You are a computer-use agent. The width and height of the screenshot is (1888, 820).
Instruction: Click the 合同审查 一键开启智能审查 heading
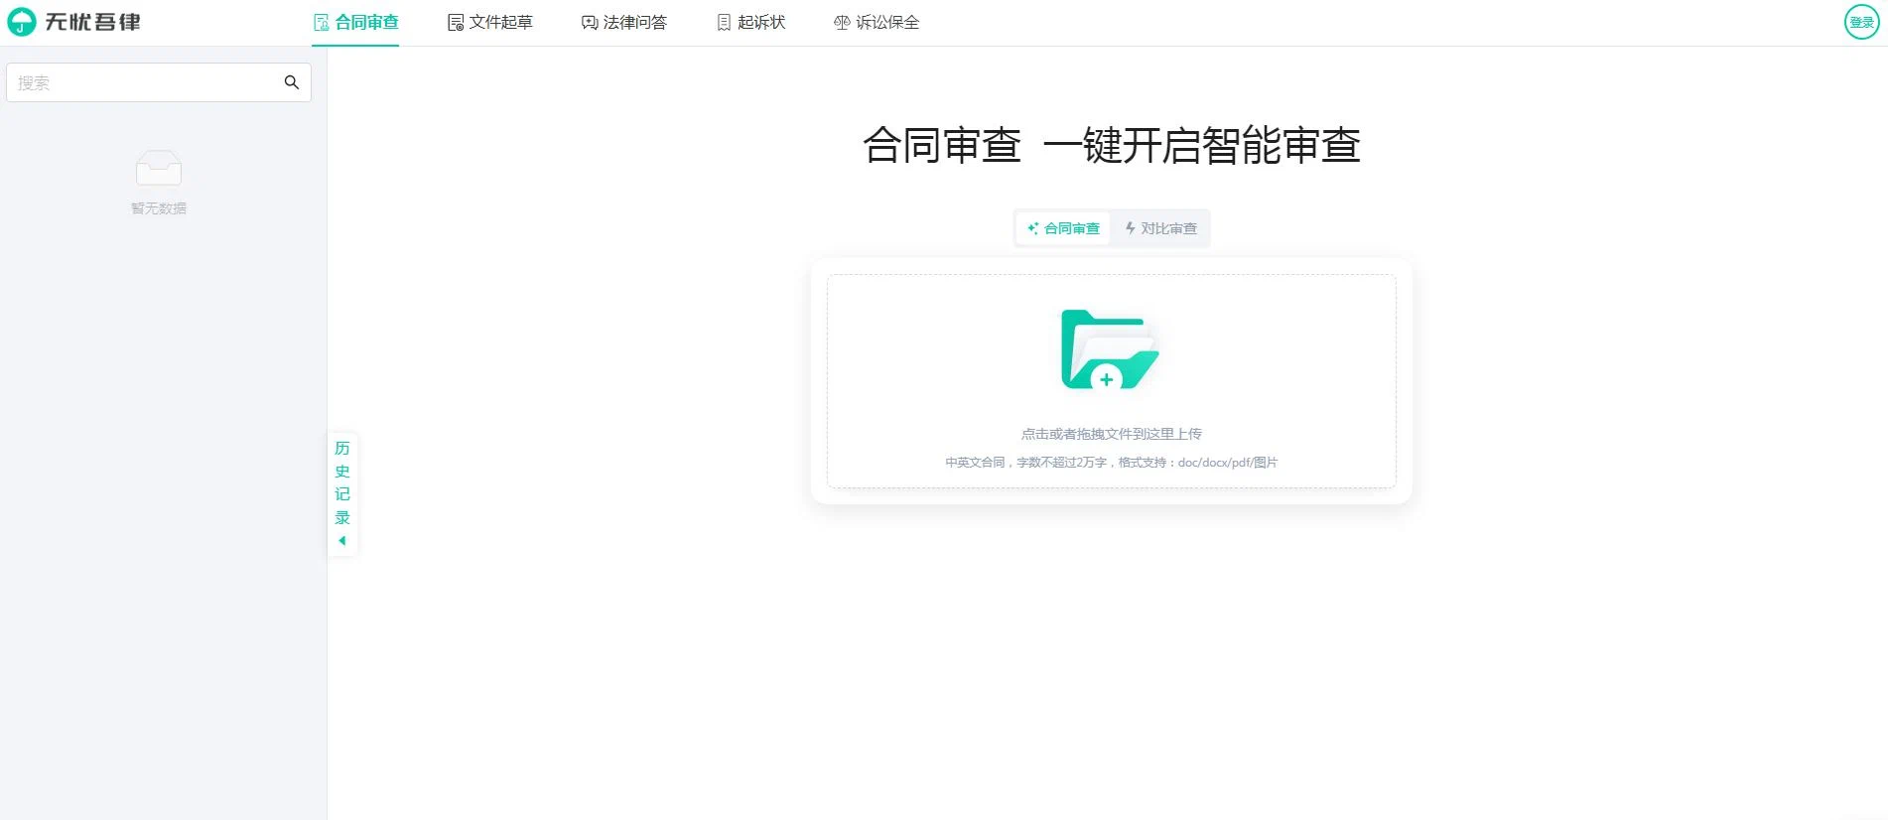pyautogui.click(x=1111, y=145)
